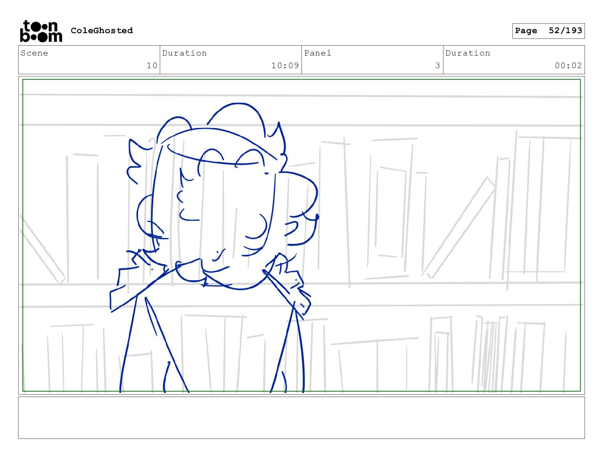The image size is (604, 466).
Task: Click the storyboard panel drawing of the character
Action: 301,235
